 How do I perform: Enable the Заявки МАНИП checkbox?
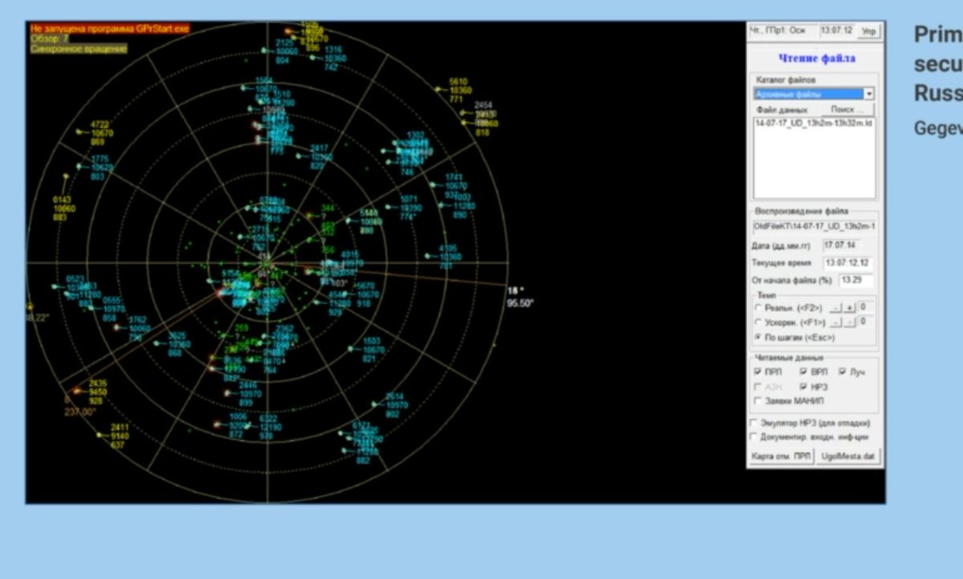(758, 400)
